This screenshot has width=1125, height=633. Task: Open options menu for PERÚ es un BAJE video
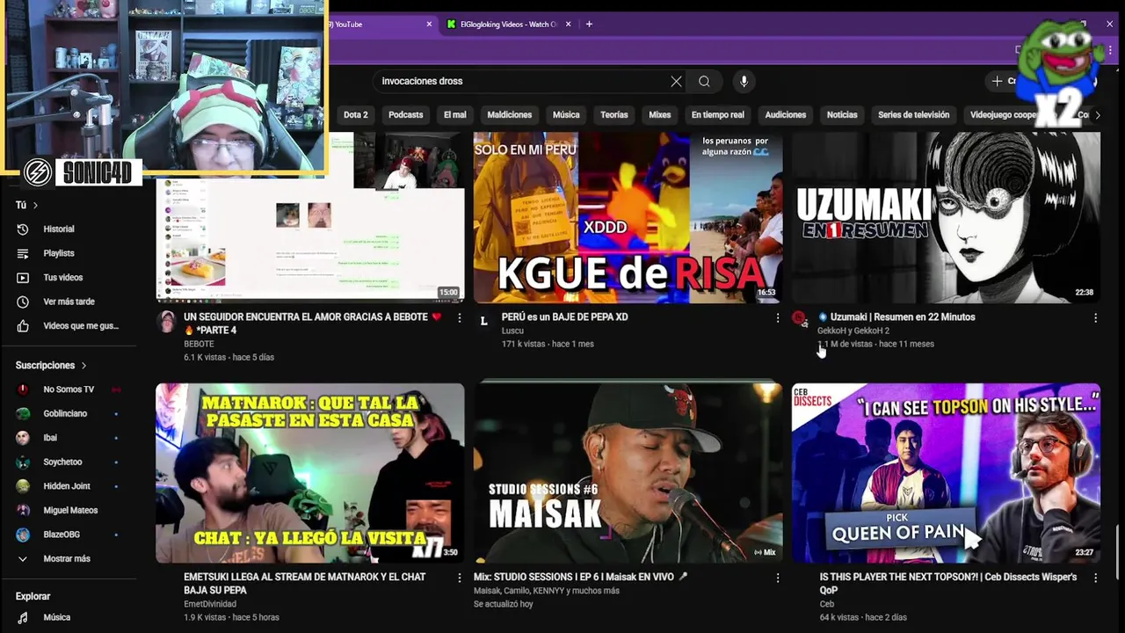[x=777, y=317]
